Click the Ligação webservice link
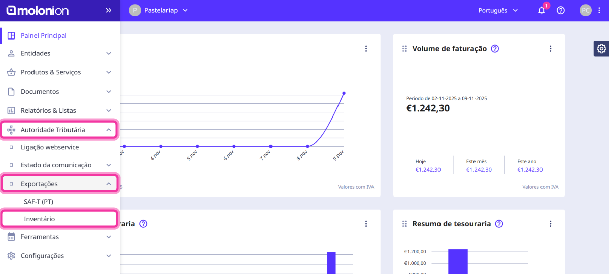The height and width of the screenshot is (274, 609). coord(50,147)
